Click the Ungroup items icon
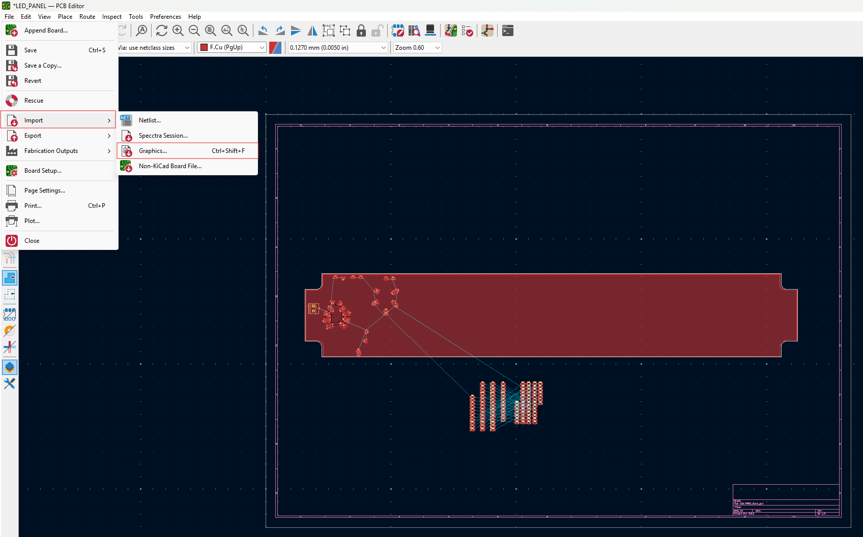 pos(345,30)
